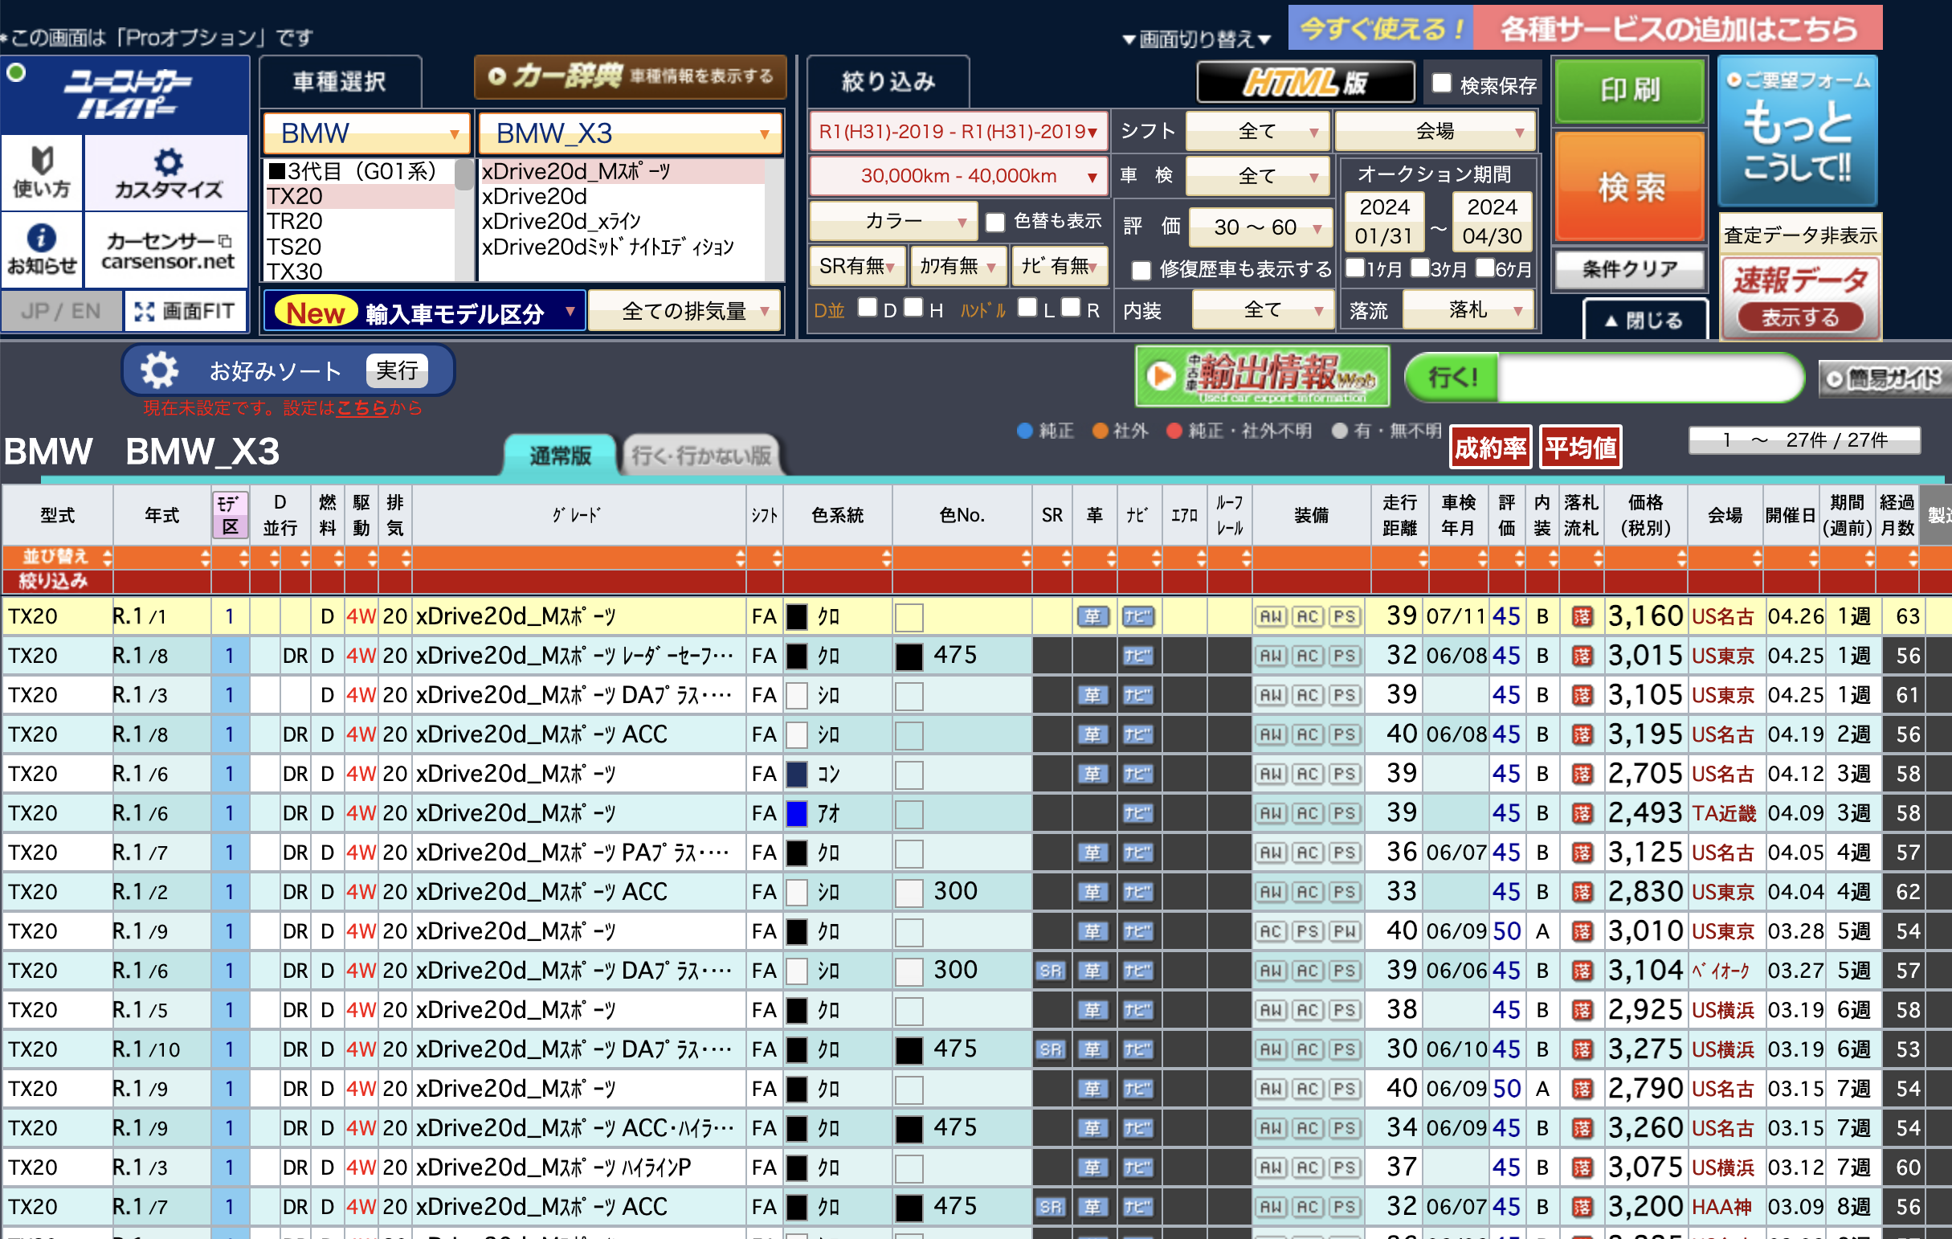Screen dimensions: 1952x1239
Task: Open the 30,000km - 40,000km mileage dropdown
Action: (x=958, y=176)
